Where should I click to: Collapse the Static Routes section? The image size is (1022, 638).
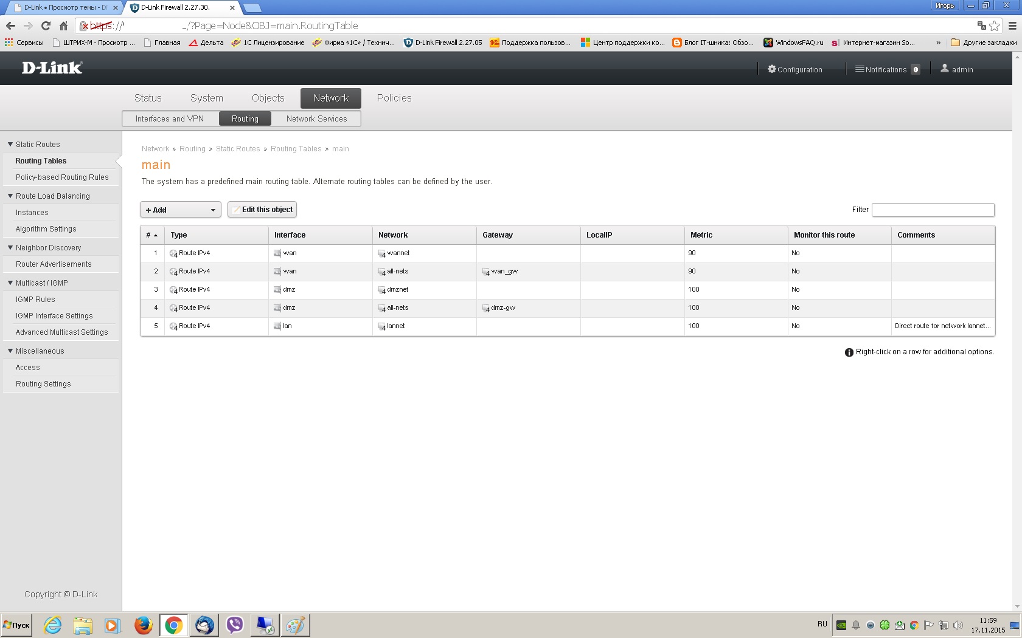pyautogui.click(x=10, y=145)
